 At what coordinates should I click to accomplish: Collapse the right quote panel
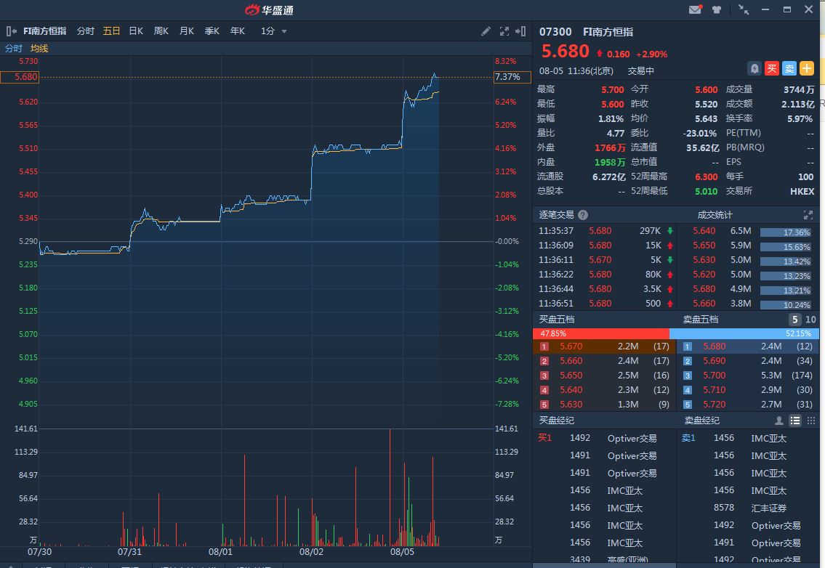[x=520, y=31]
